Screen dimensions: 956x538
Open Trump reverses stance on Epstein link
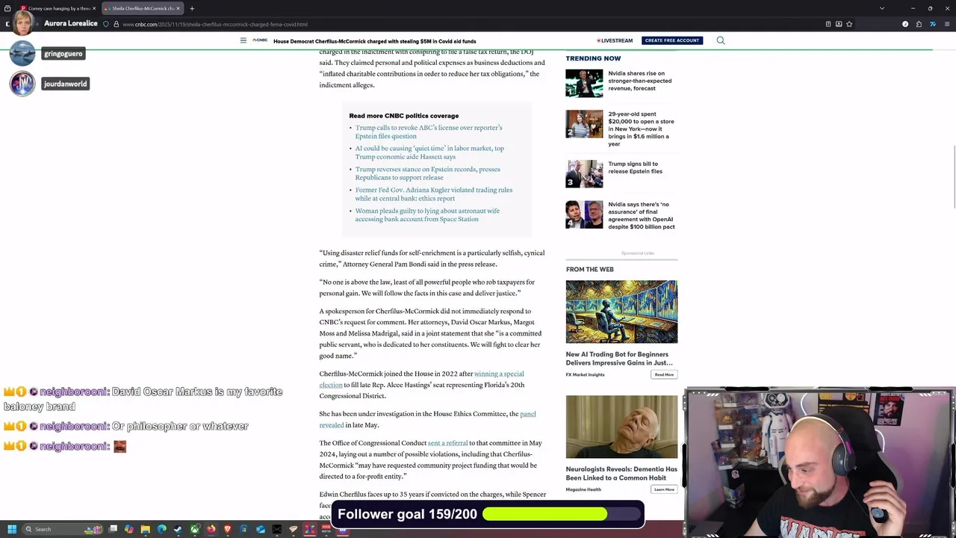coord(428,173)
